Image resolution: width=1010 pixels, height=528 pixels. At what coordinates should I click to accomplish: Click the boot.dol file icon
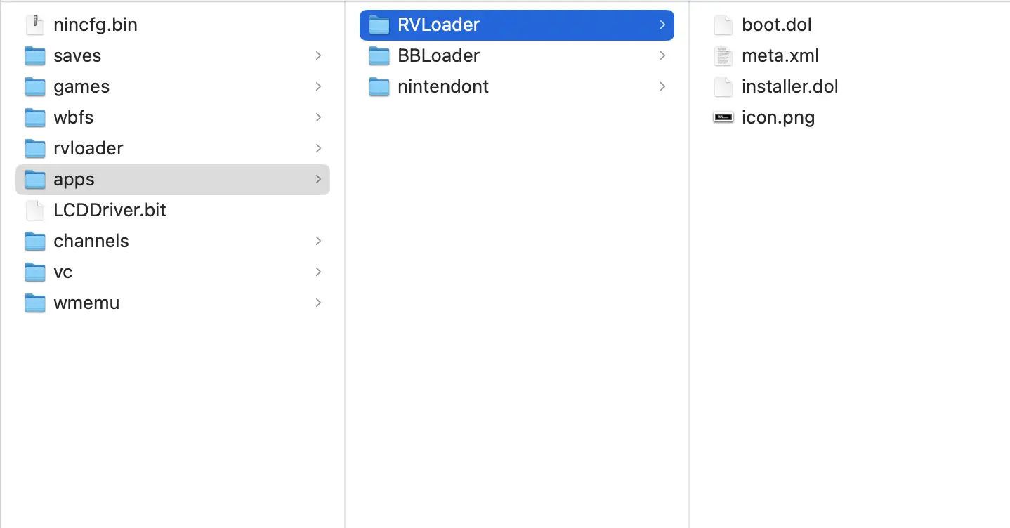point(723,25)
